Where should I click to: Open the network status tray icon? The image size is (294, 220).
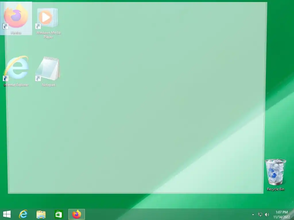(x=260, y=214)
